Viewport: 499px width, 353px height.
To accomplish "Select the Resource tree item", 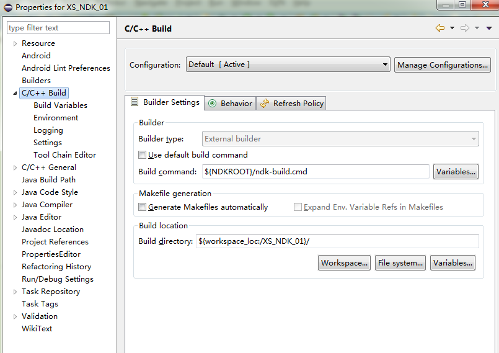I will point(38,43).
